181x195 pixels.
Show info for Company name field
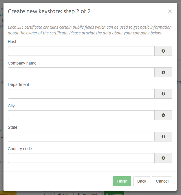click(163, 72)
